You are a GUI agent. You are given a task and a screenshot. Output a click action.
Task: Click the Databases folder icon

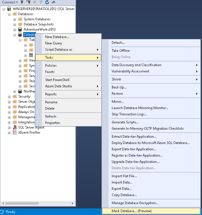pos(15,14)
